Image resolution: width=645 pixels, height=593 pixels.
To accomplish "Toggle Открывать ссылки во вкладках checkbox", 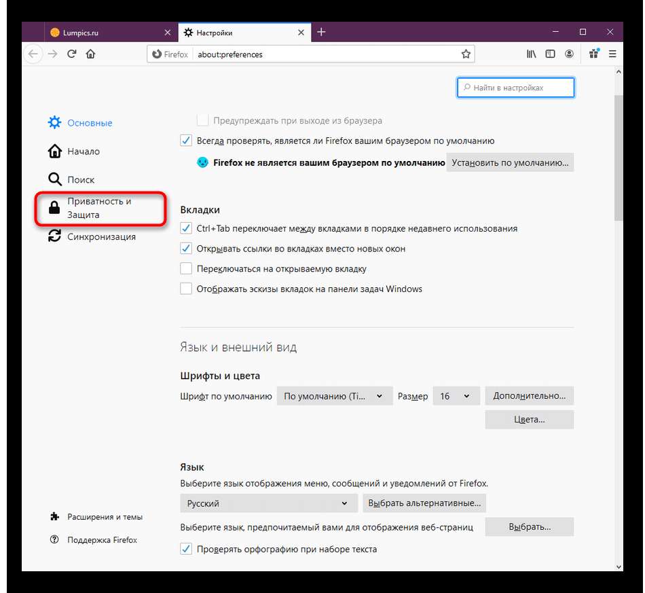I will 186,249.
